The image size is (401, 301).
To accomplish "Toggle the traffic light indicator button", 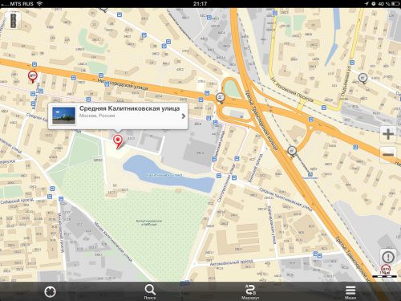I will click(13, 21).
